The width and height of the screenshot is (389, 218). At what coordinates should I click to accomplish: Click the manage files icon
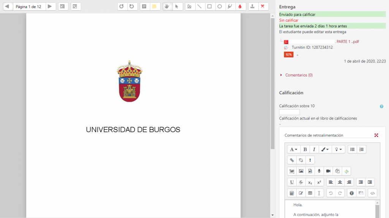tap(337, 171)
